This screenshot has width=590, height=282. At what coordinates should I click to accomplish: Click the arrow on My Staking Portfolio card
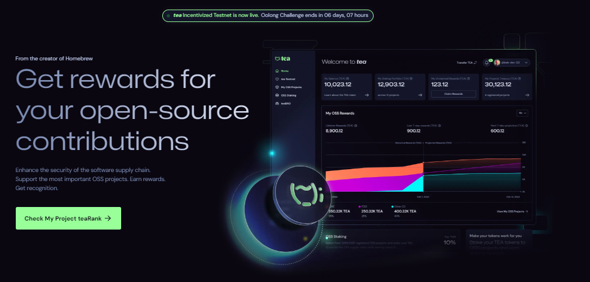tap(420, 95)
